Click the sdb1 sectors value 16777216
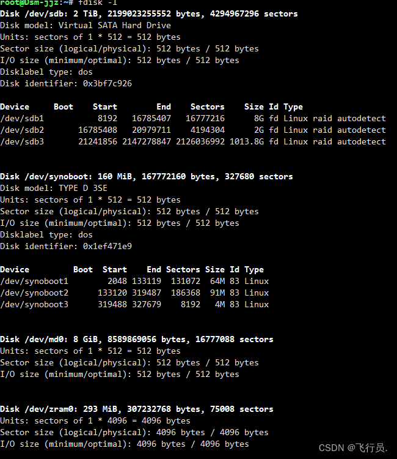Viewport: 397px width, 459px height. (x=205, y=119)
